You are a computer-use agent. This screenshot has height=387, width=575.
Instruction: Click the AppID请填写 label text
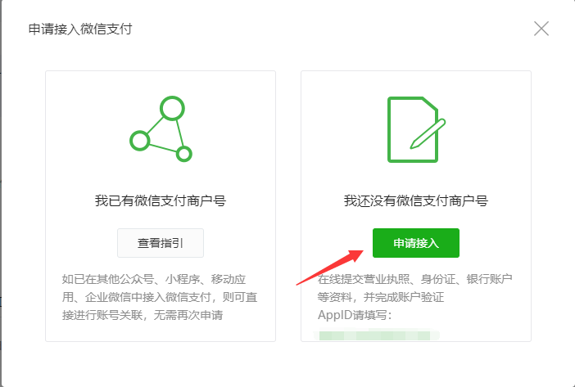[x=355, y=315]
